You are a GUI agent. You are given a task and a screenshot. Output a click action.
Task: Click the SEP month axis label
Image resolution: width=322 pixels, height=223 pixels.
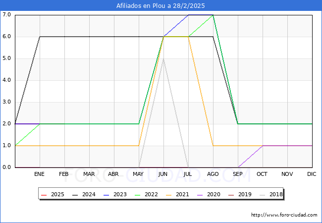pos(238,174)
